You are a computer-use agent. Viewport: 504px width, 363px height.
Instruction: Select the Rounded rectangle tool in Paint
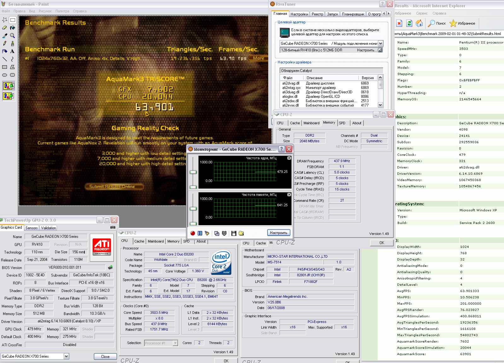click(13, 75)
